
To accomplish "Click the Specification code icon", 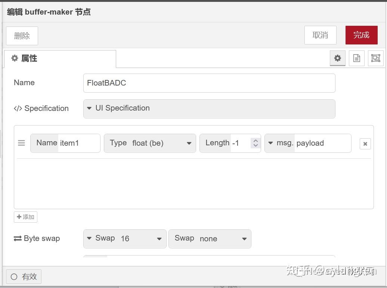I will point(18,108).
